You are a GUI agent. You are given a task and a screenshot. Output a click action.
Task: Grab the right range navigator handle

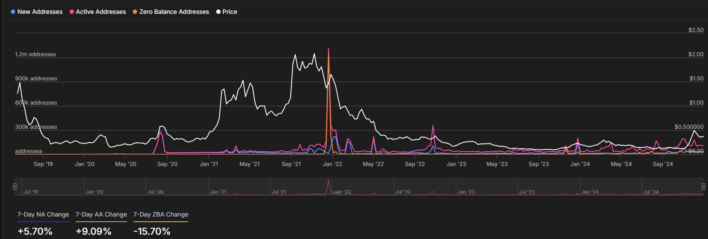[x=703, y=187]
